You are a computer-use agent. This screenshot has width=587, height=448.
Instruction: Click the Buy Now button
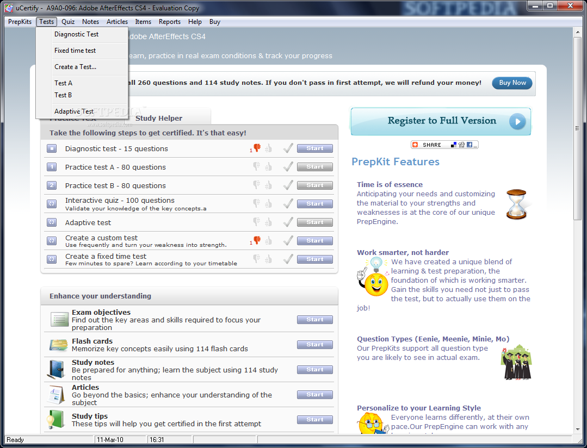tap(512, 83)
